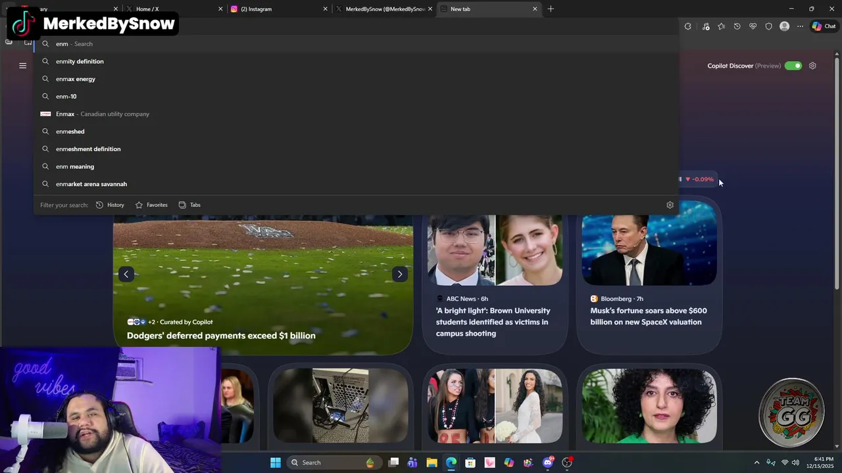Open the Extensions puzzle icon
The image size is (842, 473).
688,26
